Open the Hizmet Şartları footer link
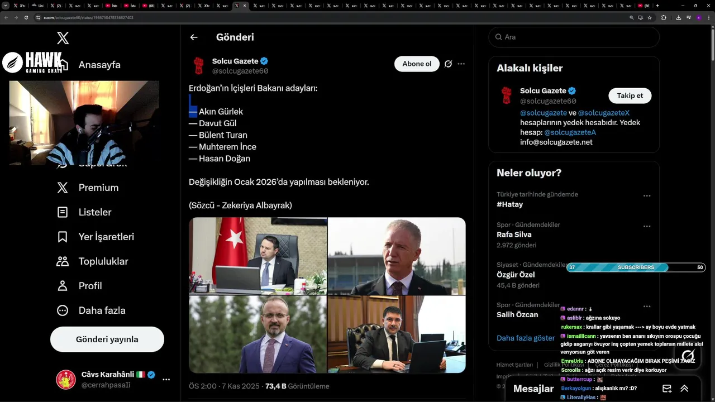 tap(514, 365)
